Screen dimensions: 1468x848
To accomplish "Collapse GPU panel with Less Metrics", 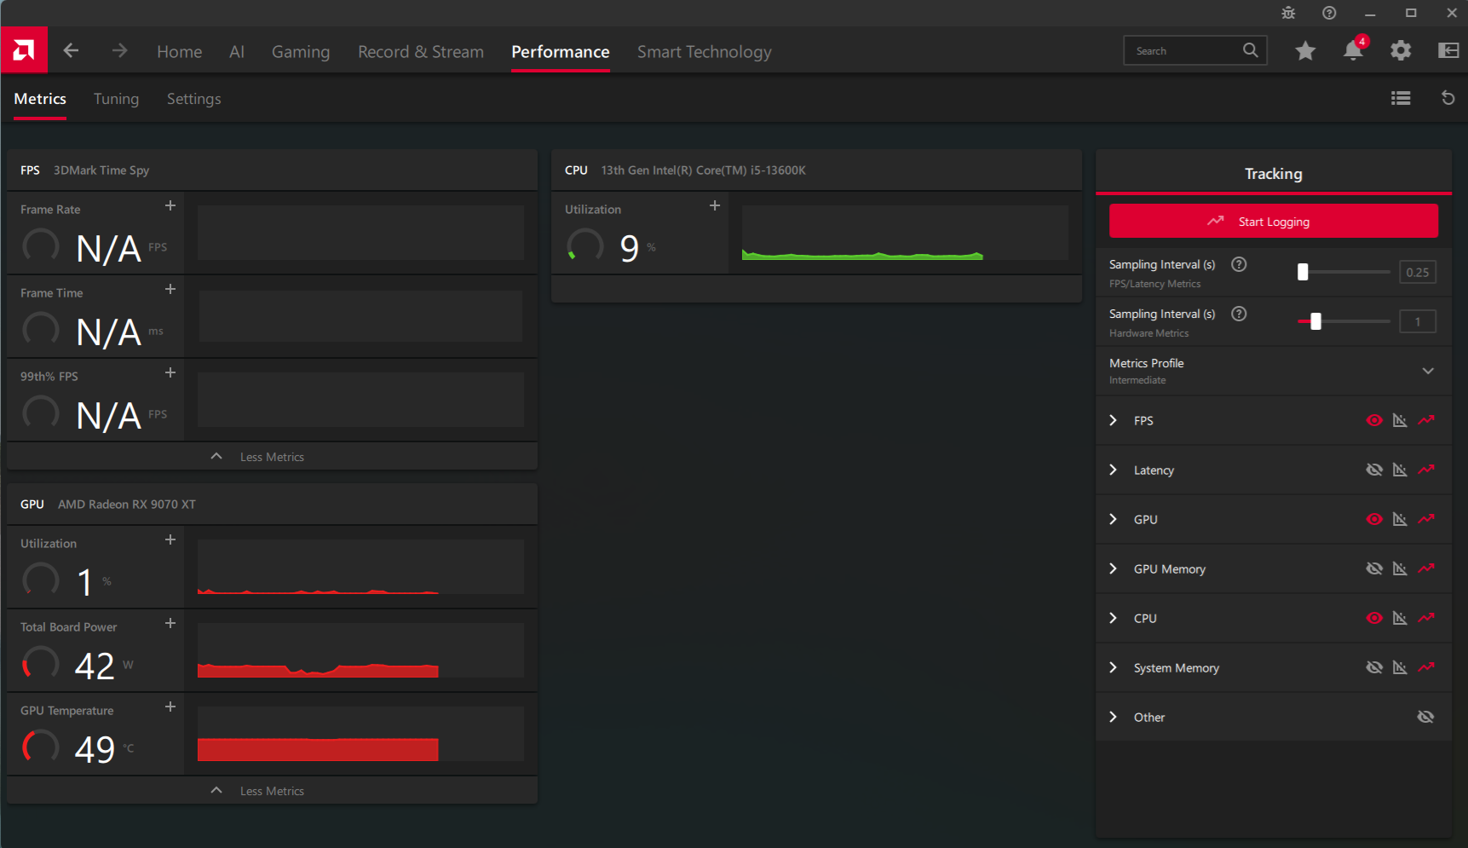I will pyautogui.click(x=272, y=790).
